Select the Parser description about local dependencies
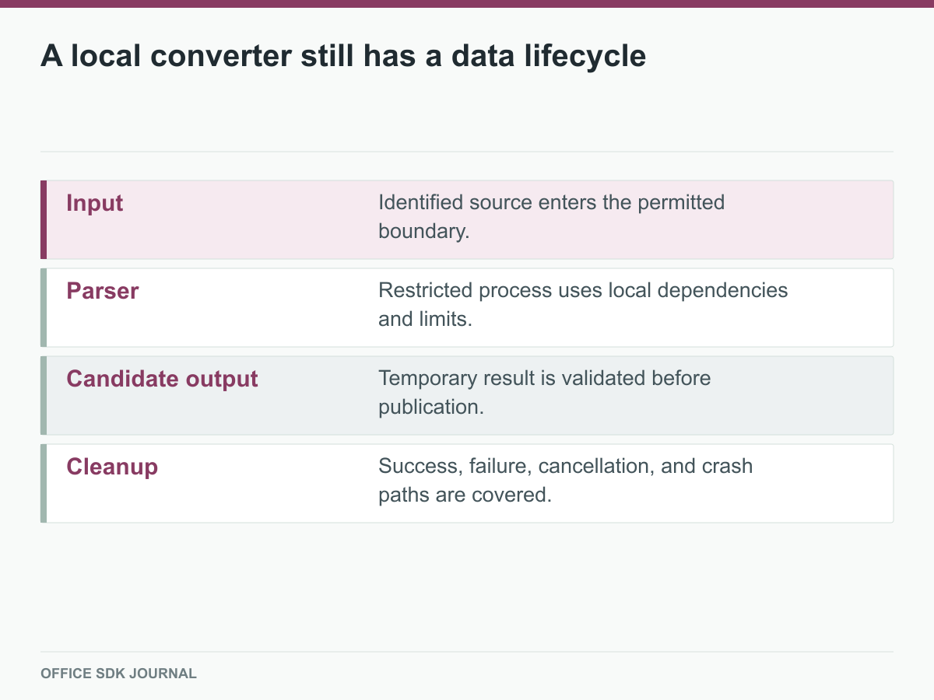Viewport: 934px width, 700px height. tap(583, 305)
